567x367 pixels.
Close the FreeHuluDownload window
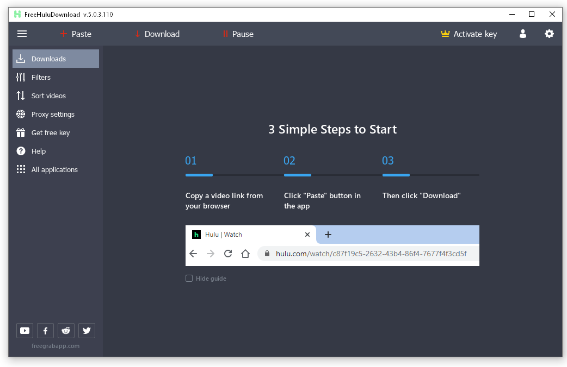pyautogui.click(x=552, y=15)
